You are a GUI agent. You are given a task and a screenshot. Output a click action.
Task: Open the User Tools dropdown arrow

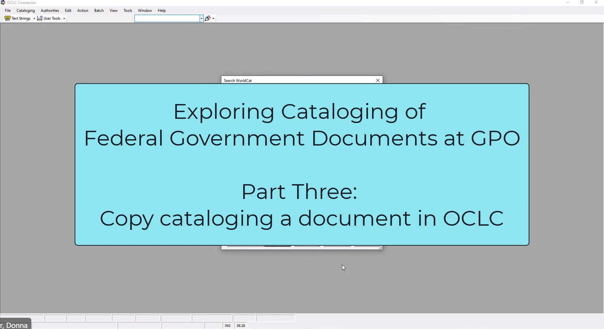pos(64,19)
